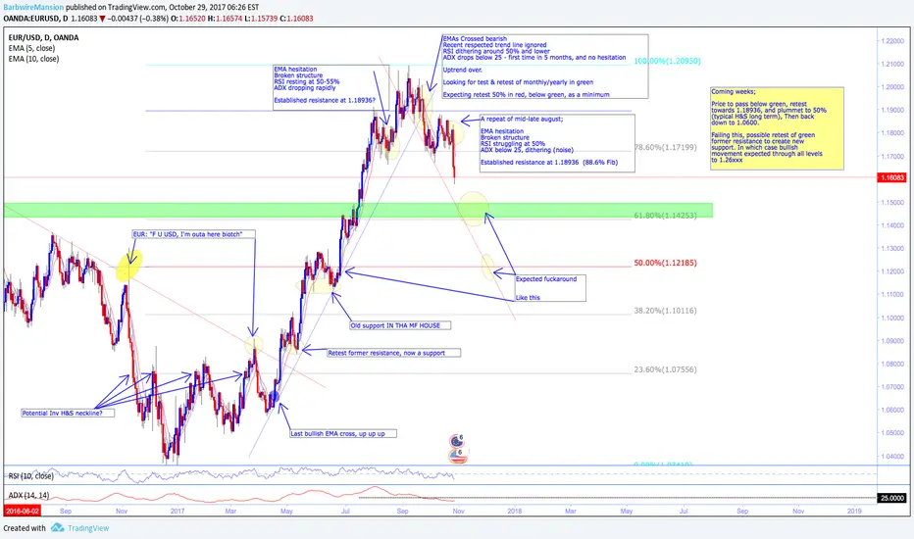Click the 2019 label on time axis

(854, 511)
